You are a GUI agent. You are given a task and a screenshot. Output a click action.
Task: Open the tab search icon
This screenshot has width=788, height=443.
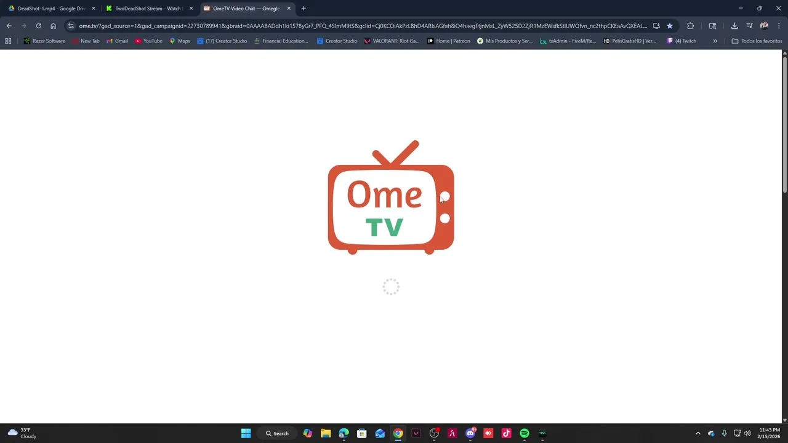click(712, 26)
